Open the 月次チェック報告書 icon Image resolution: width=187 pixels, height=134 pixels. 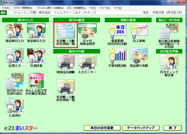[x=169, y=65]
